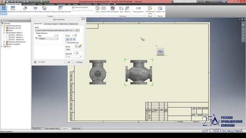
Task: Open the Инструменты ribbon tab
Action: click(x=50, y=4)
